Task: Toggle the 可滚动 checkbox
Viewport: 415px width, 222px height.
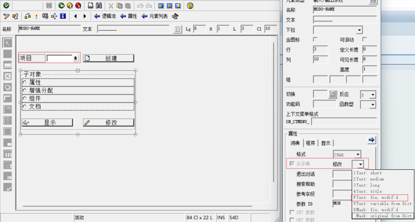Action: [365, 40]
